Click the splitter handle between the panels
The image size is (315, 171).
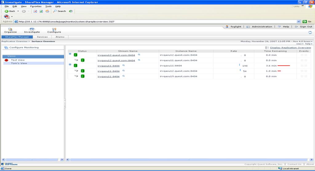click(65, 103)
